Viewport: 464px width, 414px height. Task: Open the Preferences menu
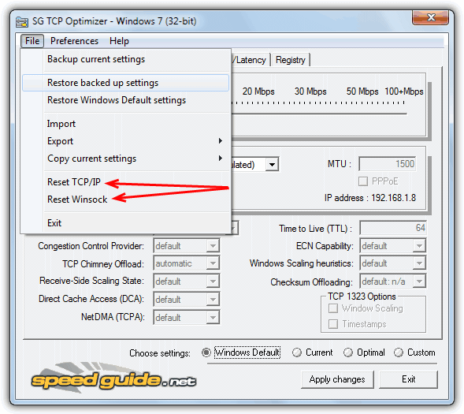click(x=74, y=41)
